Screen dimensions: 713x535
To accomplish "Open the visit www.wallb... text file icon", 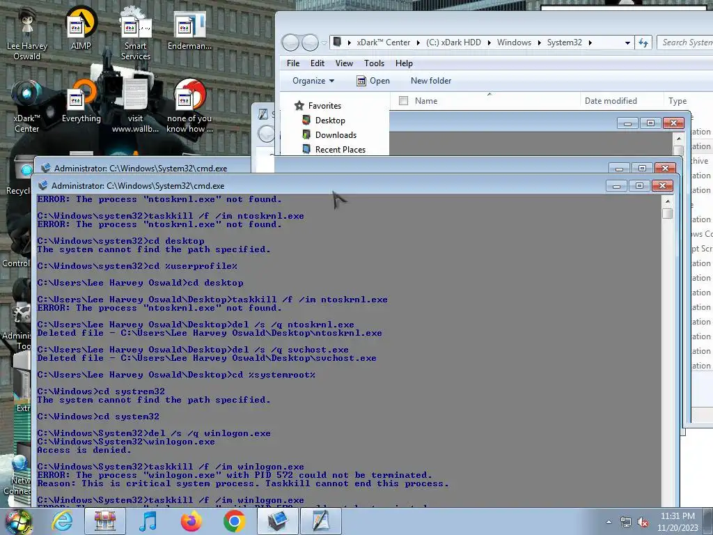I will tap(136, 107).
